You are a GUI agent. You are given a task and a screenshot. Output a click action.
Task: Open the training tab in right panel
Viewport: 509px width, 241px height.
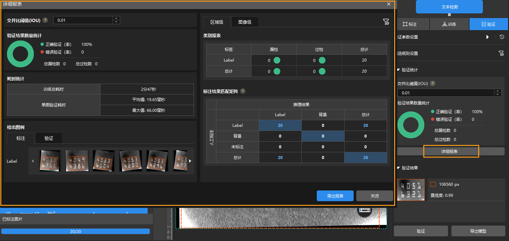(x=449, y=24)
